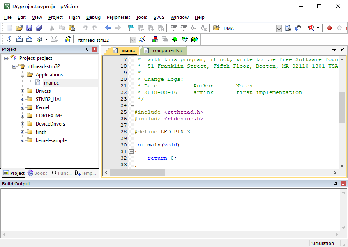Collapse the main function fold marker
348x247 pixels.
click(131, 151)
